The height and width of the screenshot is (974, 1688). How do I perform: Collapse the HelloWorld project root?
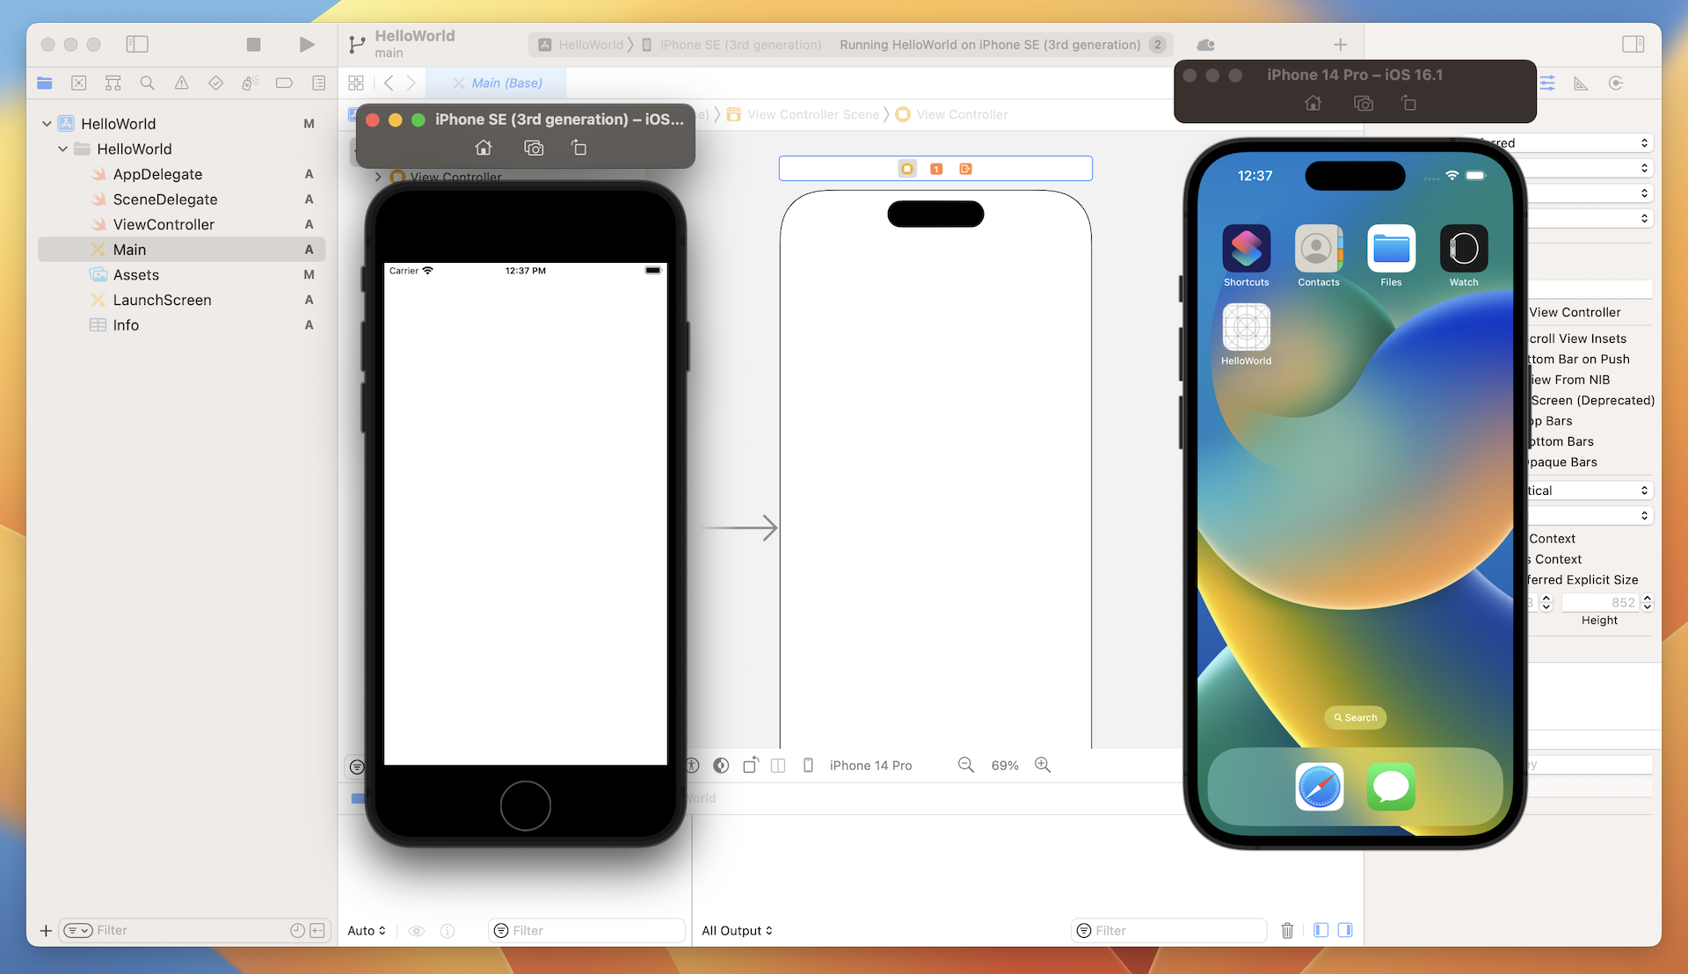point(47,124)
